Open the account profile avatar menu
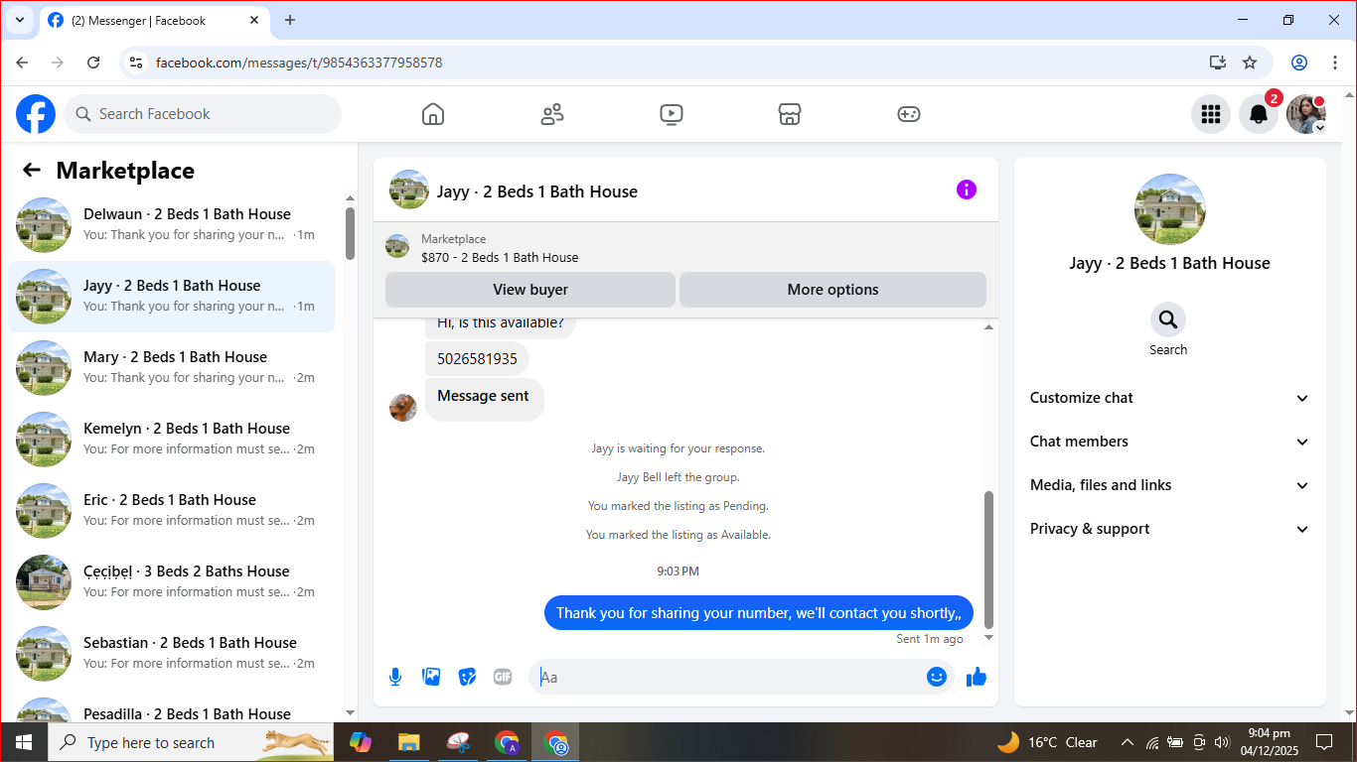The height and width of the screenshot is (762, 1357). tap(1306, 114)
